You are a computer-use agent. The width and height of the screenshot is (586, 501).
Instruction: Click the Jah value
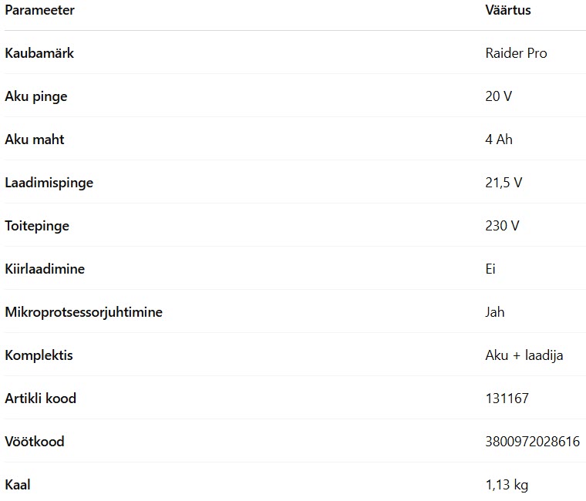495,312
